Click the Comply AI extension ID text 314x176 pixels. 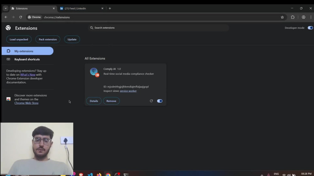[x=126, y=87]
